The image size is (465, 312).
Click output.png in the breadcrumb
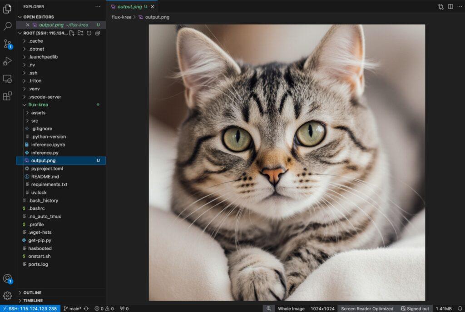[157, 17]
